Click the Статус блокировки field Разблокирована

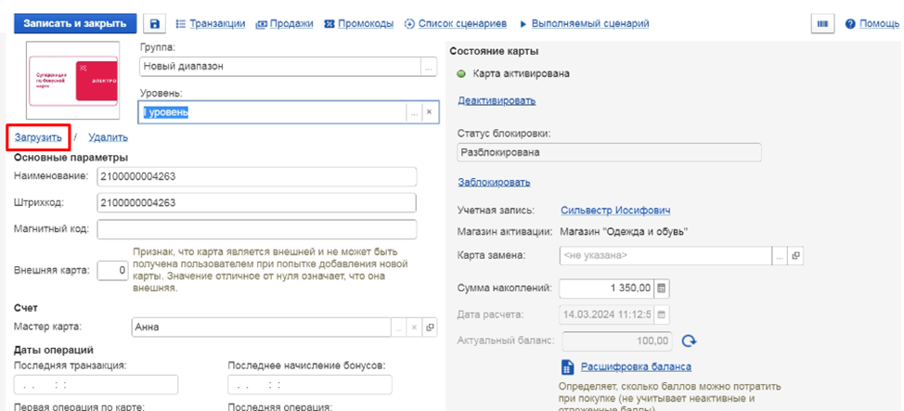(x=610, y=153)
